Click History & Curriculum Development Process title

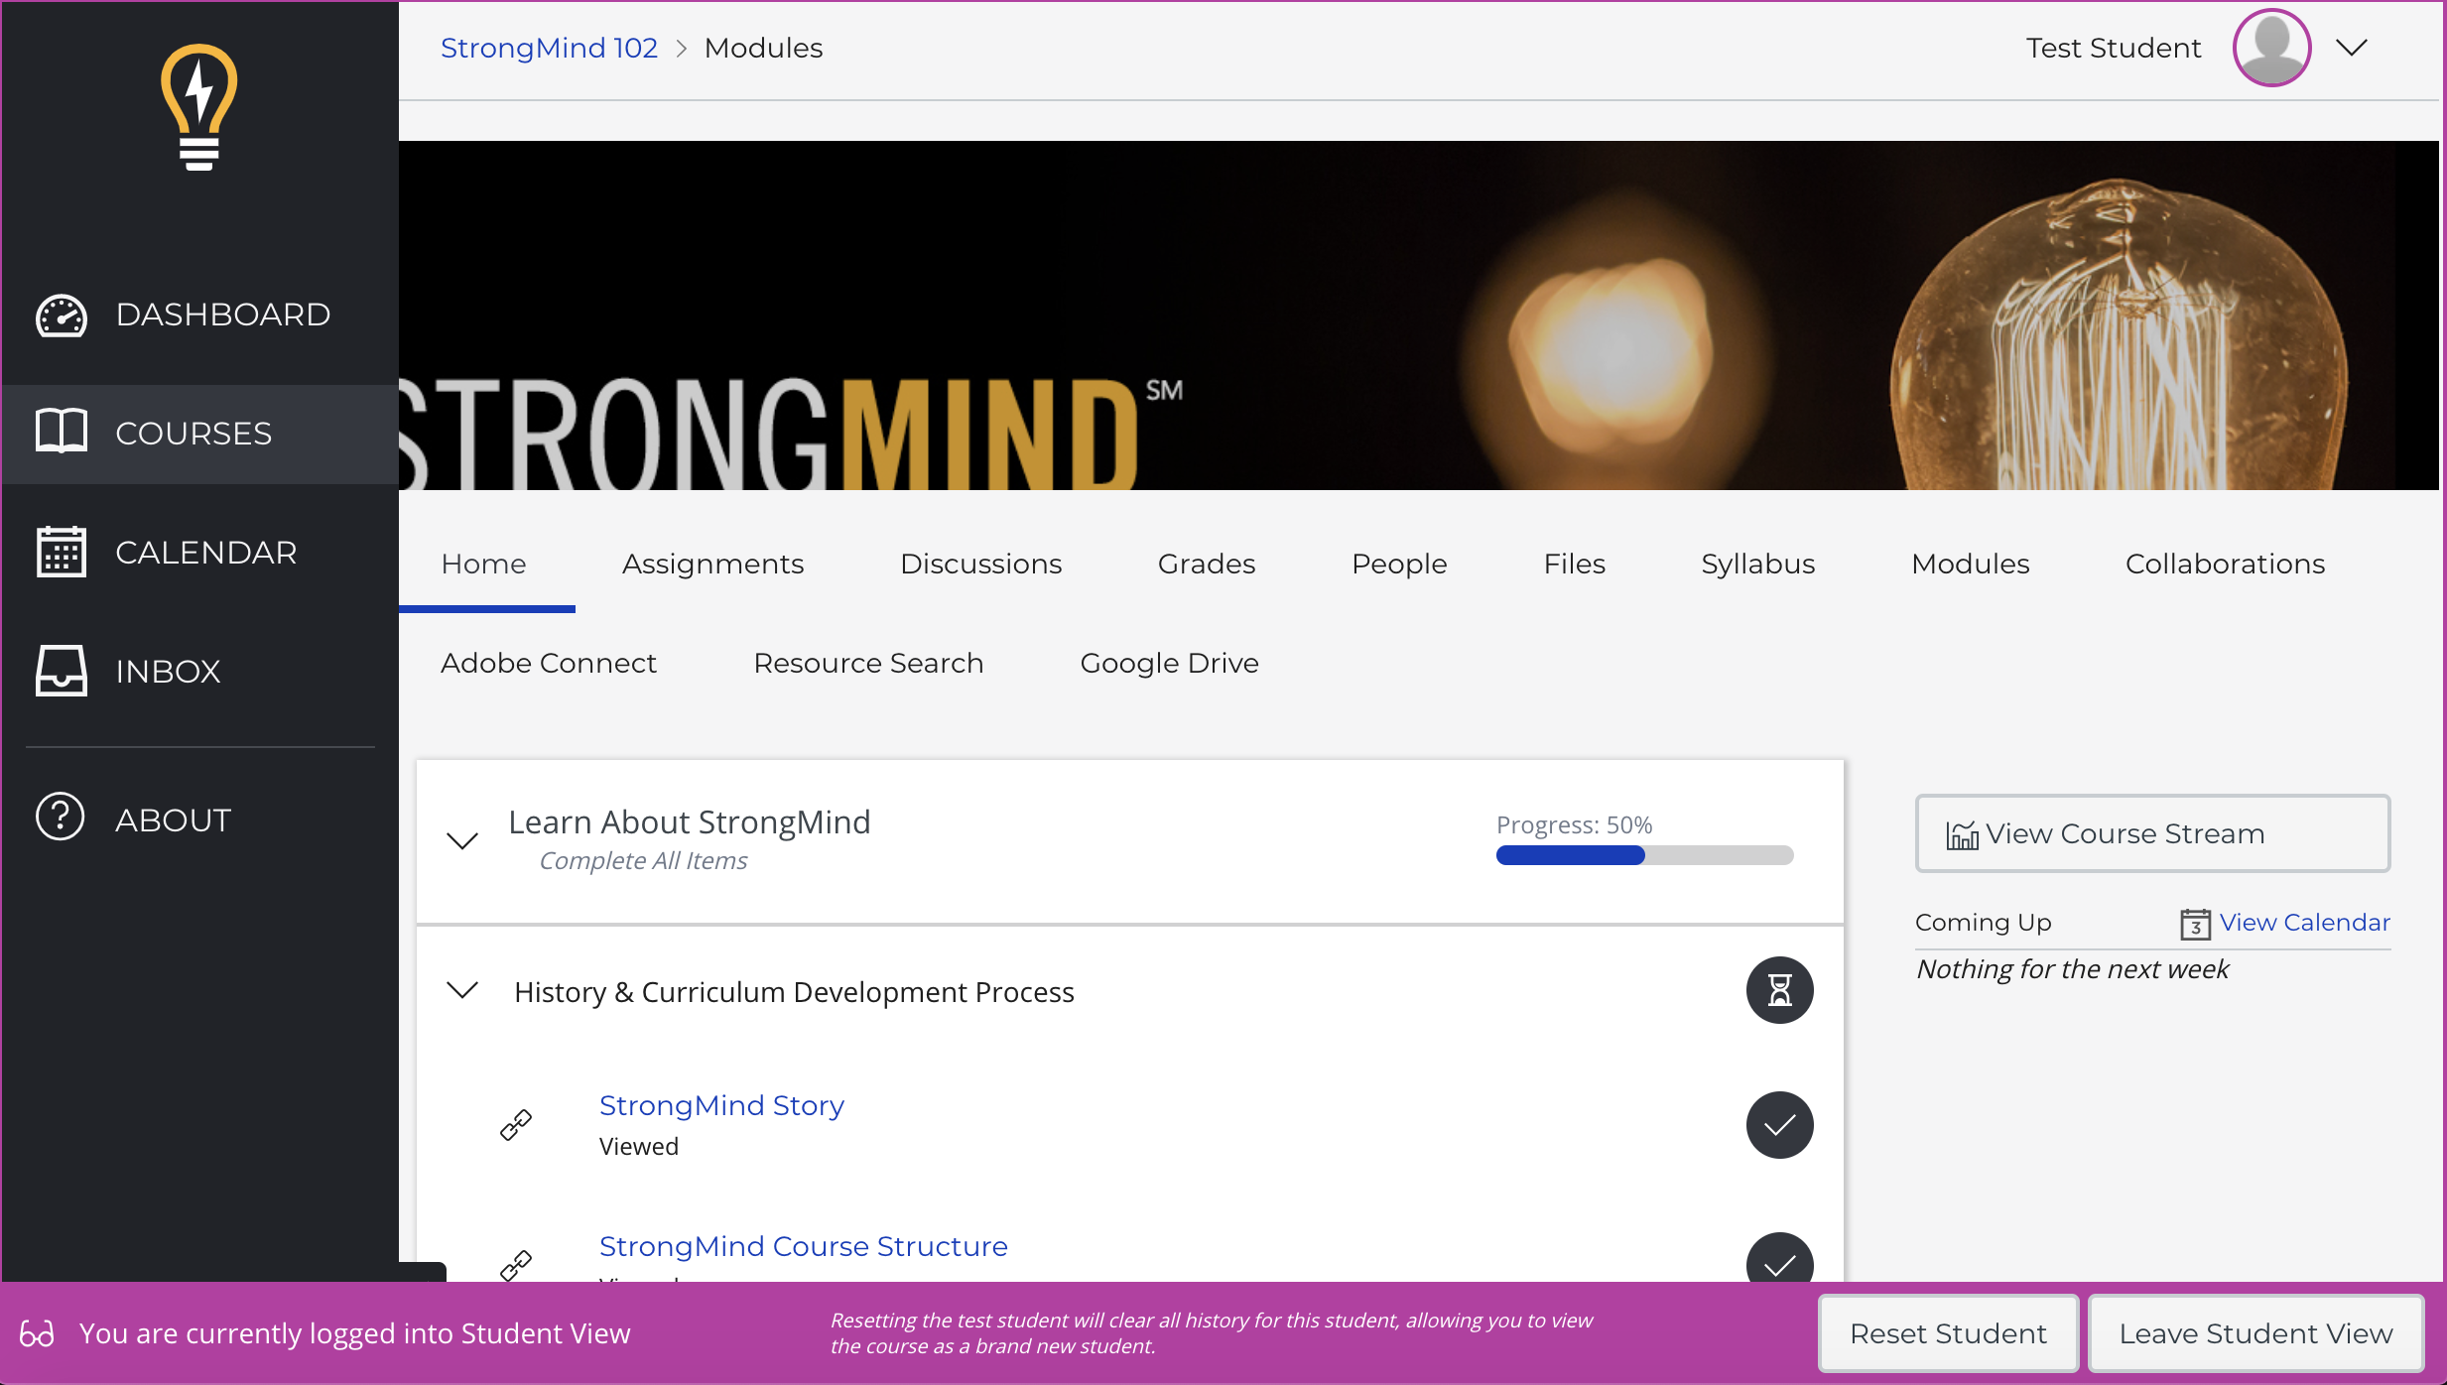pyautogui.click(x=794, y=992)
